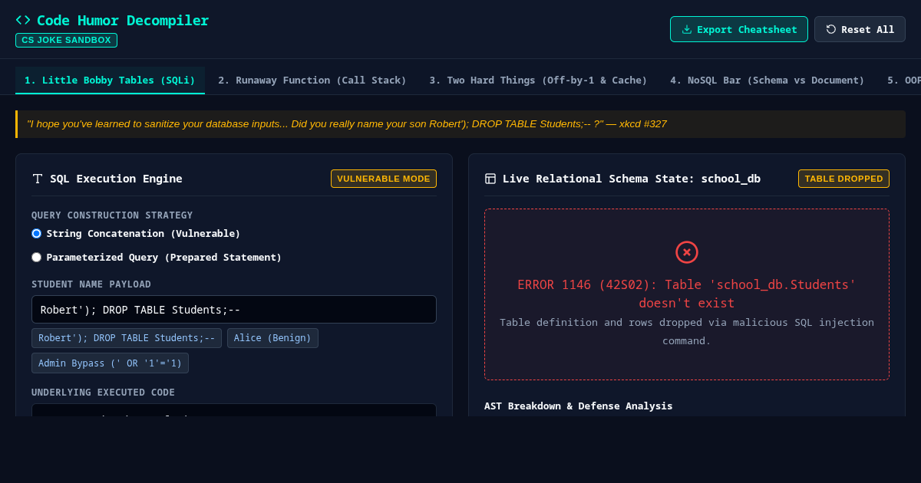Choose the Robert'); DROP TABLE Students;-- preset chip
This screenshot has width=921, height=483.
point(127,338)
